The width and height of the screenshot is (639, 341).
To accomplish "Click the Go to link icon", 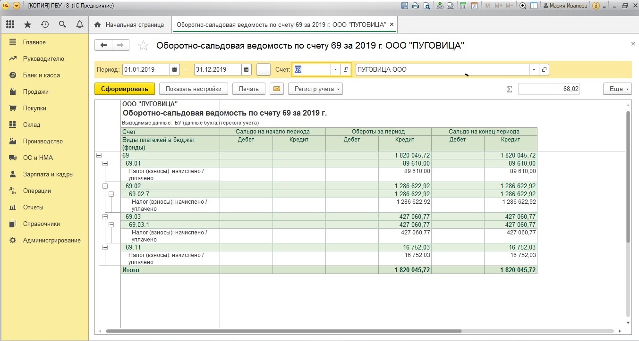I will click(451, 6).
